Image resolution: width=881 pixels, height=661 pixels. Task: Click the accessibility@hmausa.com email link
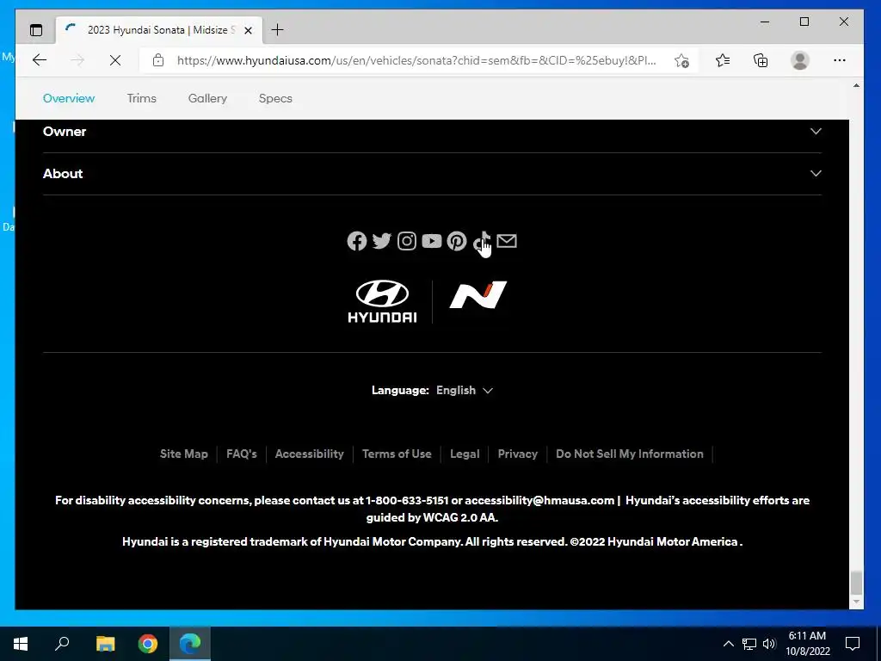539,500
